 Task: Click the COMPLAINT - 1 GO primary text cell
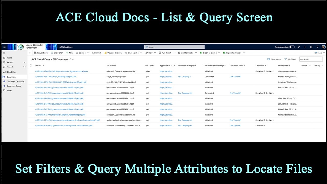(287, 104)
